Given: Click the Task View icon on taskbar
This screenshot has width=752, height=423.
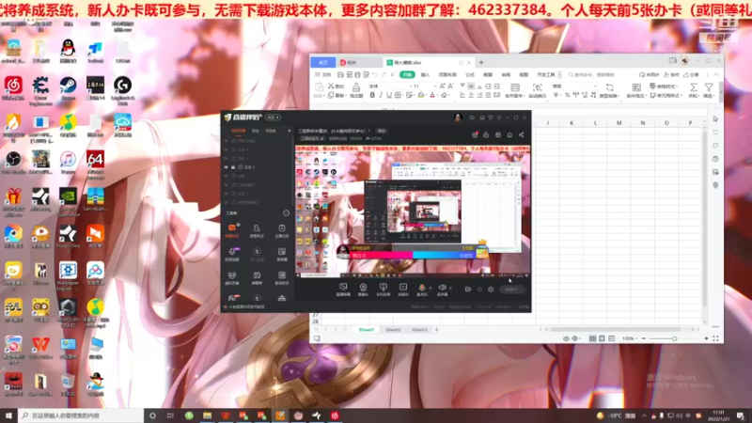Looking at the screenshot, I should tap(170, 415).
